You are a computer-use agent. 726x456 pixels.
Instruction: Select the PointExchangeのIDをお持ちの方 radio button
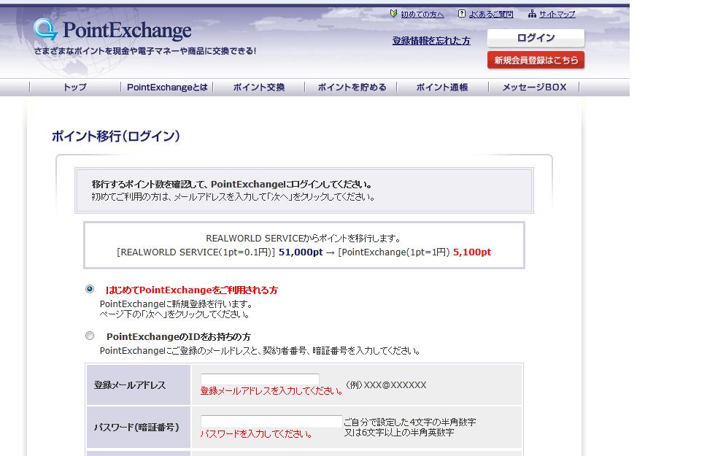point(90,336)
